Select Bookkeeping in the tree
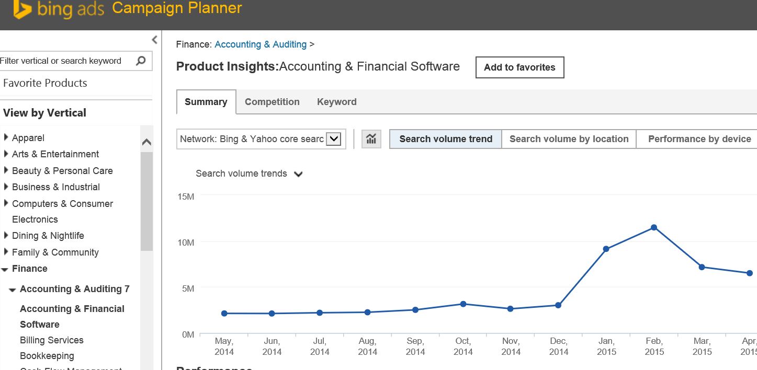757x370 pixels. coord(47,356)
